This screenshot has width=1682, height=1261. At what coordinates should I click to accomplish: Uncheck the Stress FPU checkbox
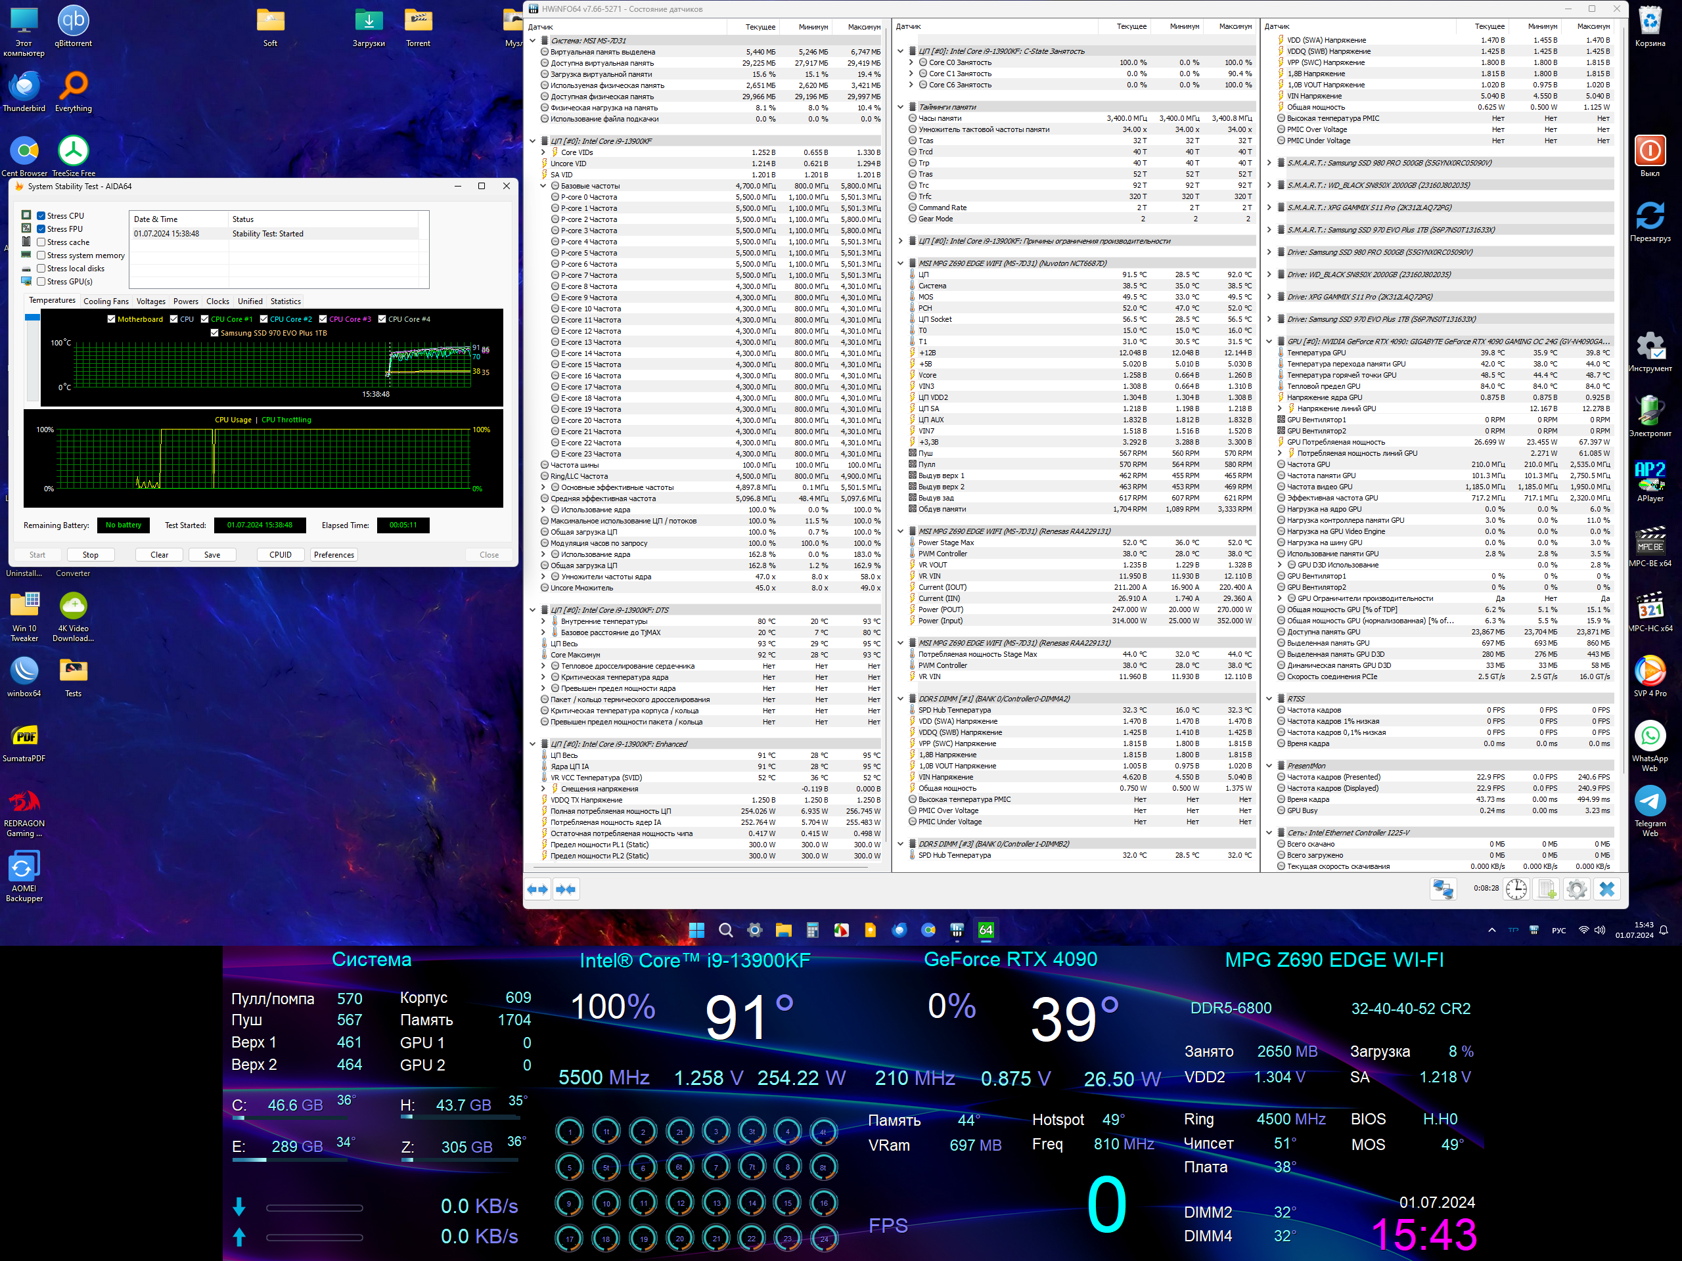[x=41, y=229]
